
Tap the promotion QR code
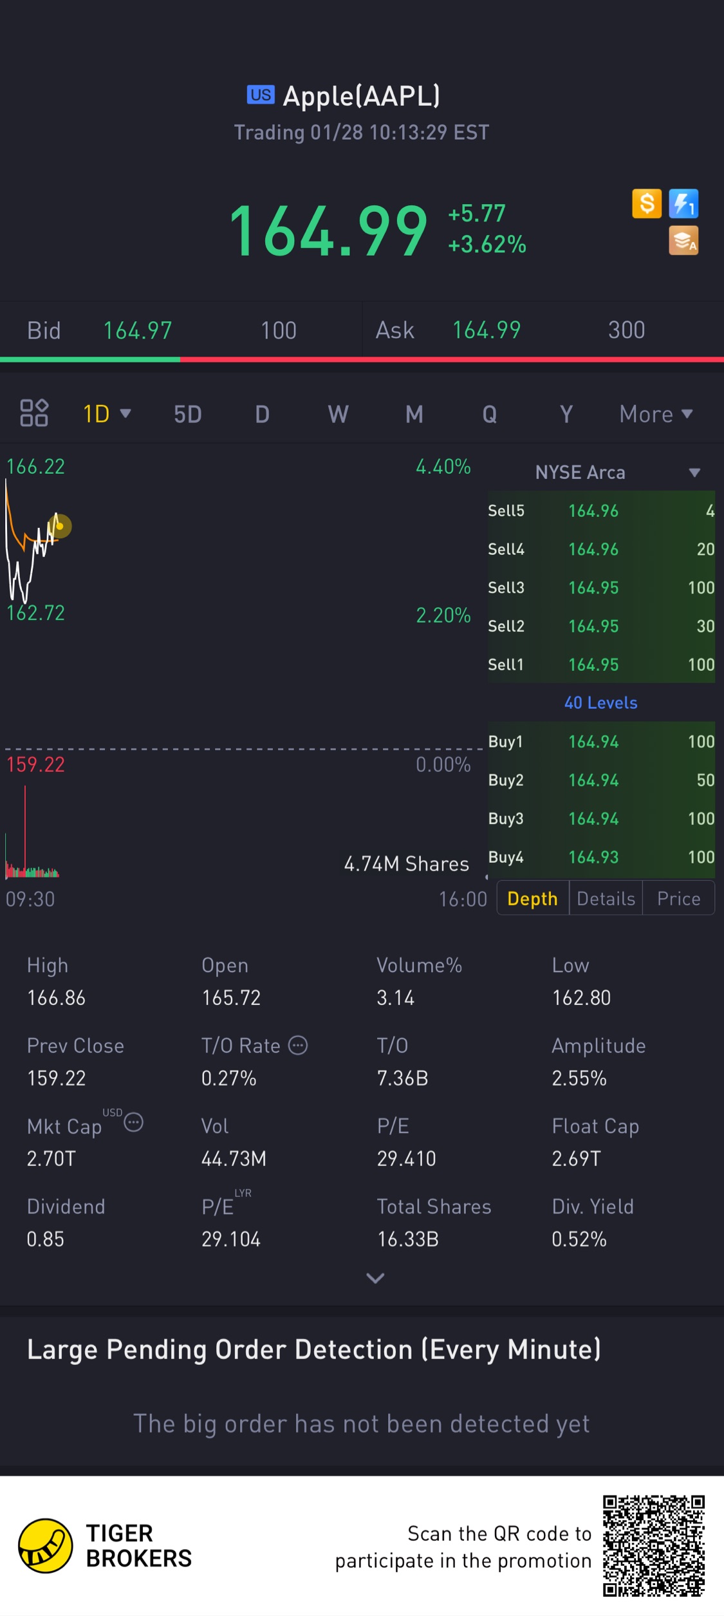click(x=653, y=1546)
